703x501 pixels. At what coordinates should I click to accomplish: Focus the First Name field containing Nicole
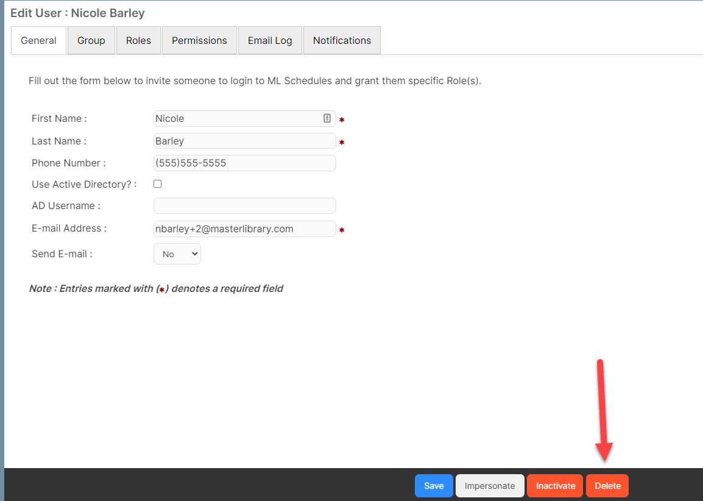click(238, 118)
